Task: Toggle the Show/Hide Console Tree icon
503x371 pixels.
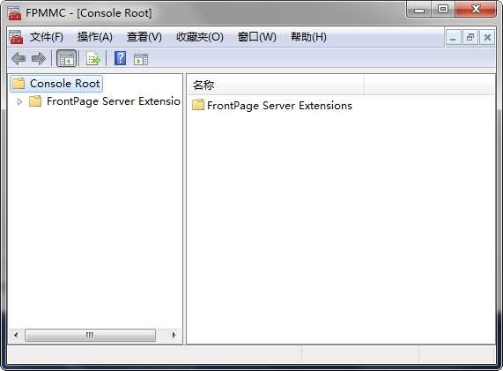Action: pyautogui.click(x=66, y=59)
